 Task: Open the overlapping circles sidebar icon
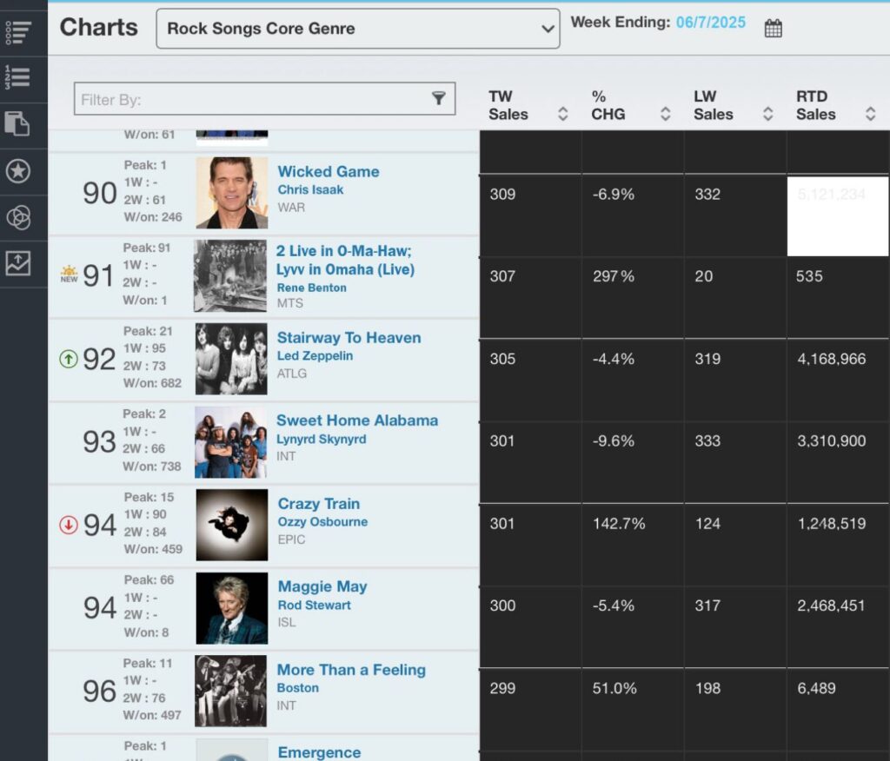18,217
